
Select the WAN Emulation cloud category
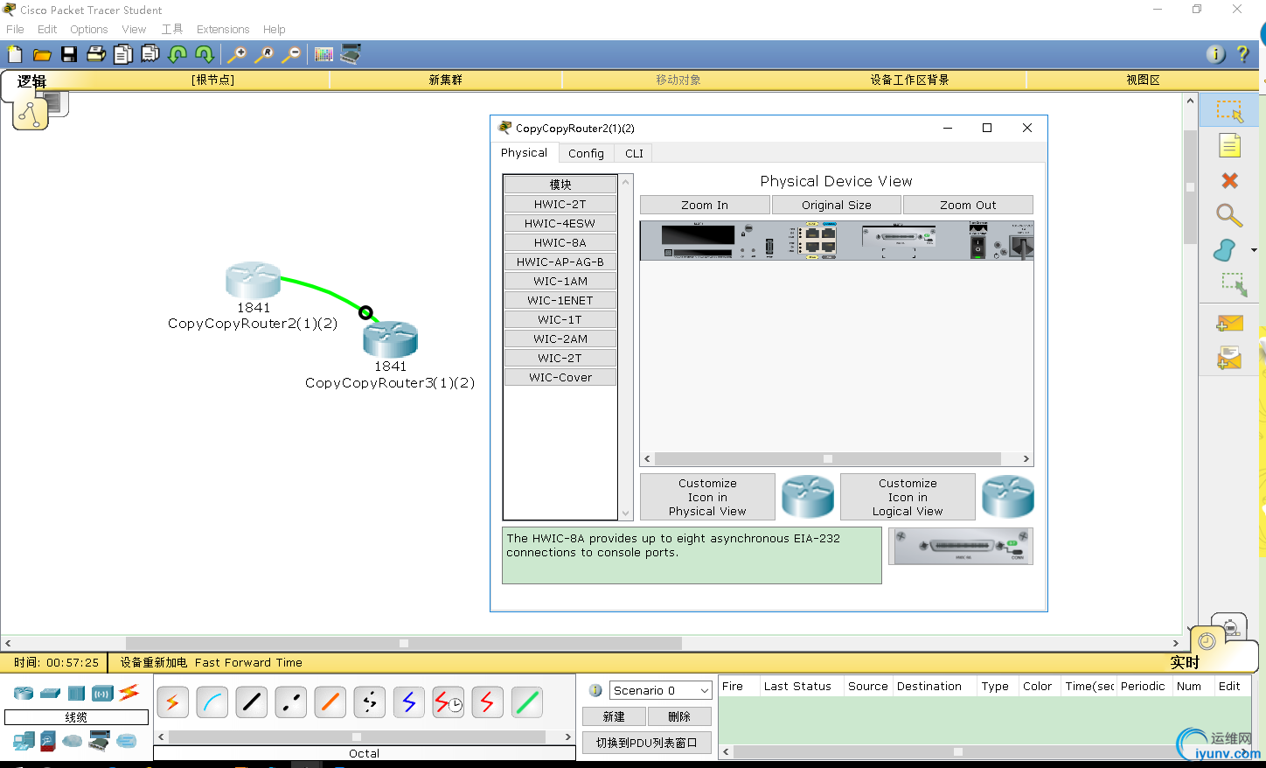click(x=73, y=741)
